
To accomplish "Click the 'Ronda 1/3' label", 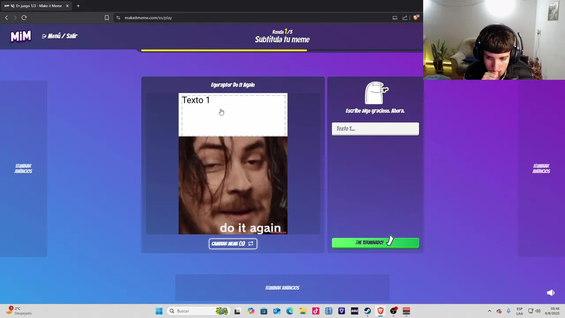I will 282,32.
